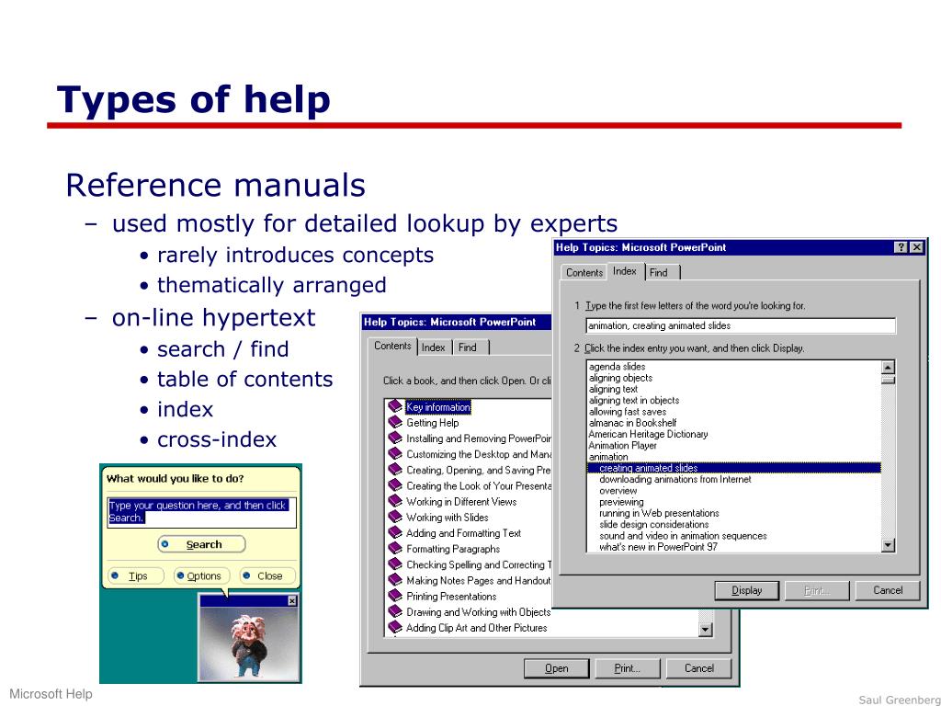The width and height of the screenshot is (941, 706).
Task: Select 'creating animated slides' highlighted entry
Action: 734,468
